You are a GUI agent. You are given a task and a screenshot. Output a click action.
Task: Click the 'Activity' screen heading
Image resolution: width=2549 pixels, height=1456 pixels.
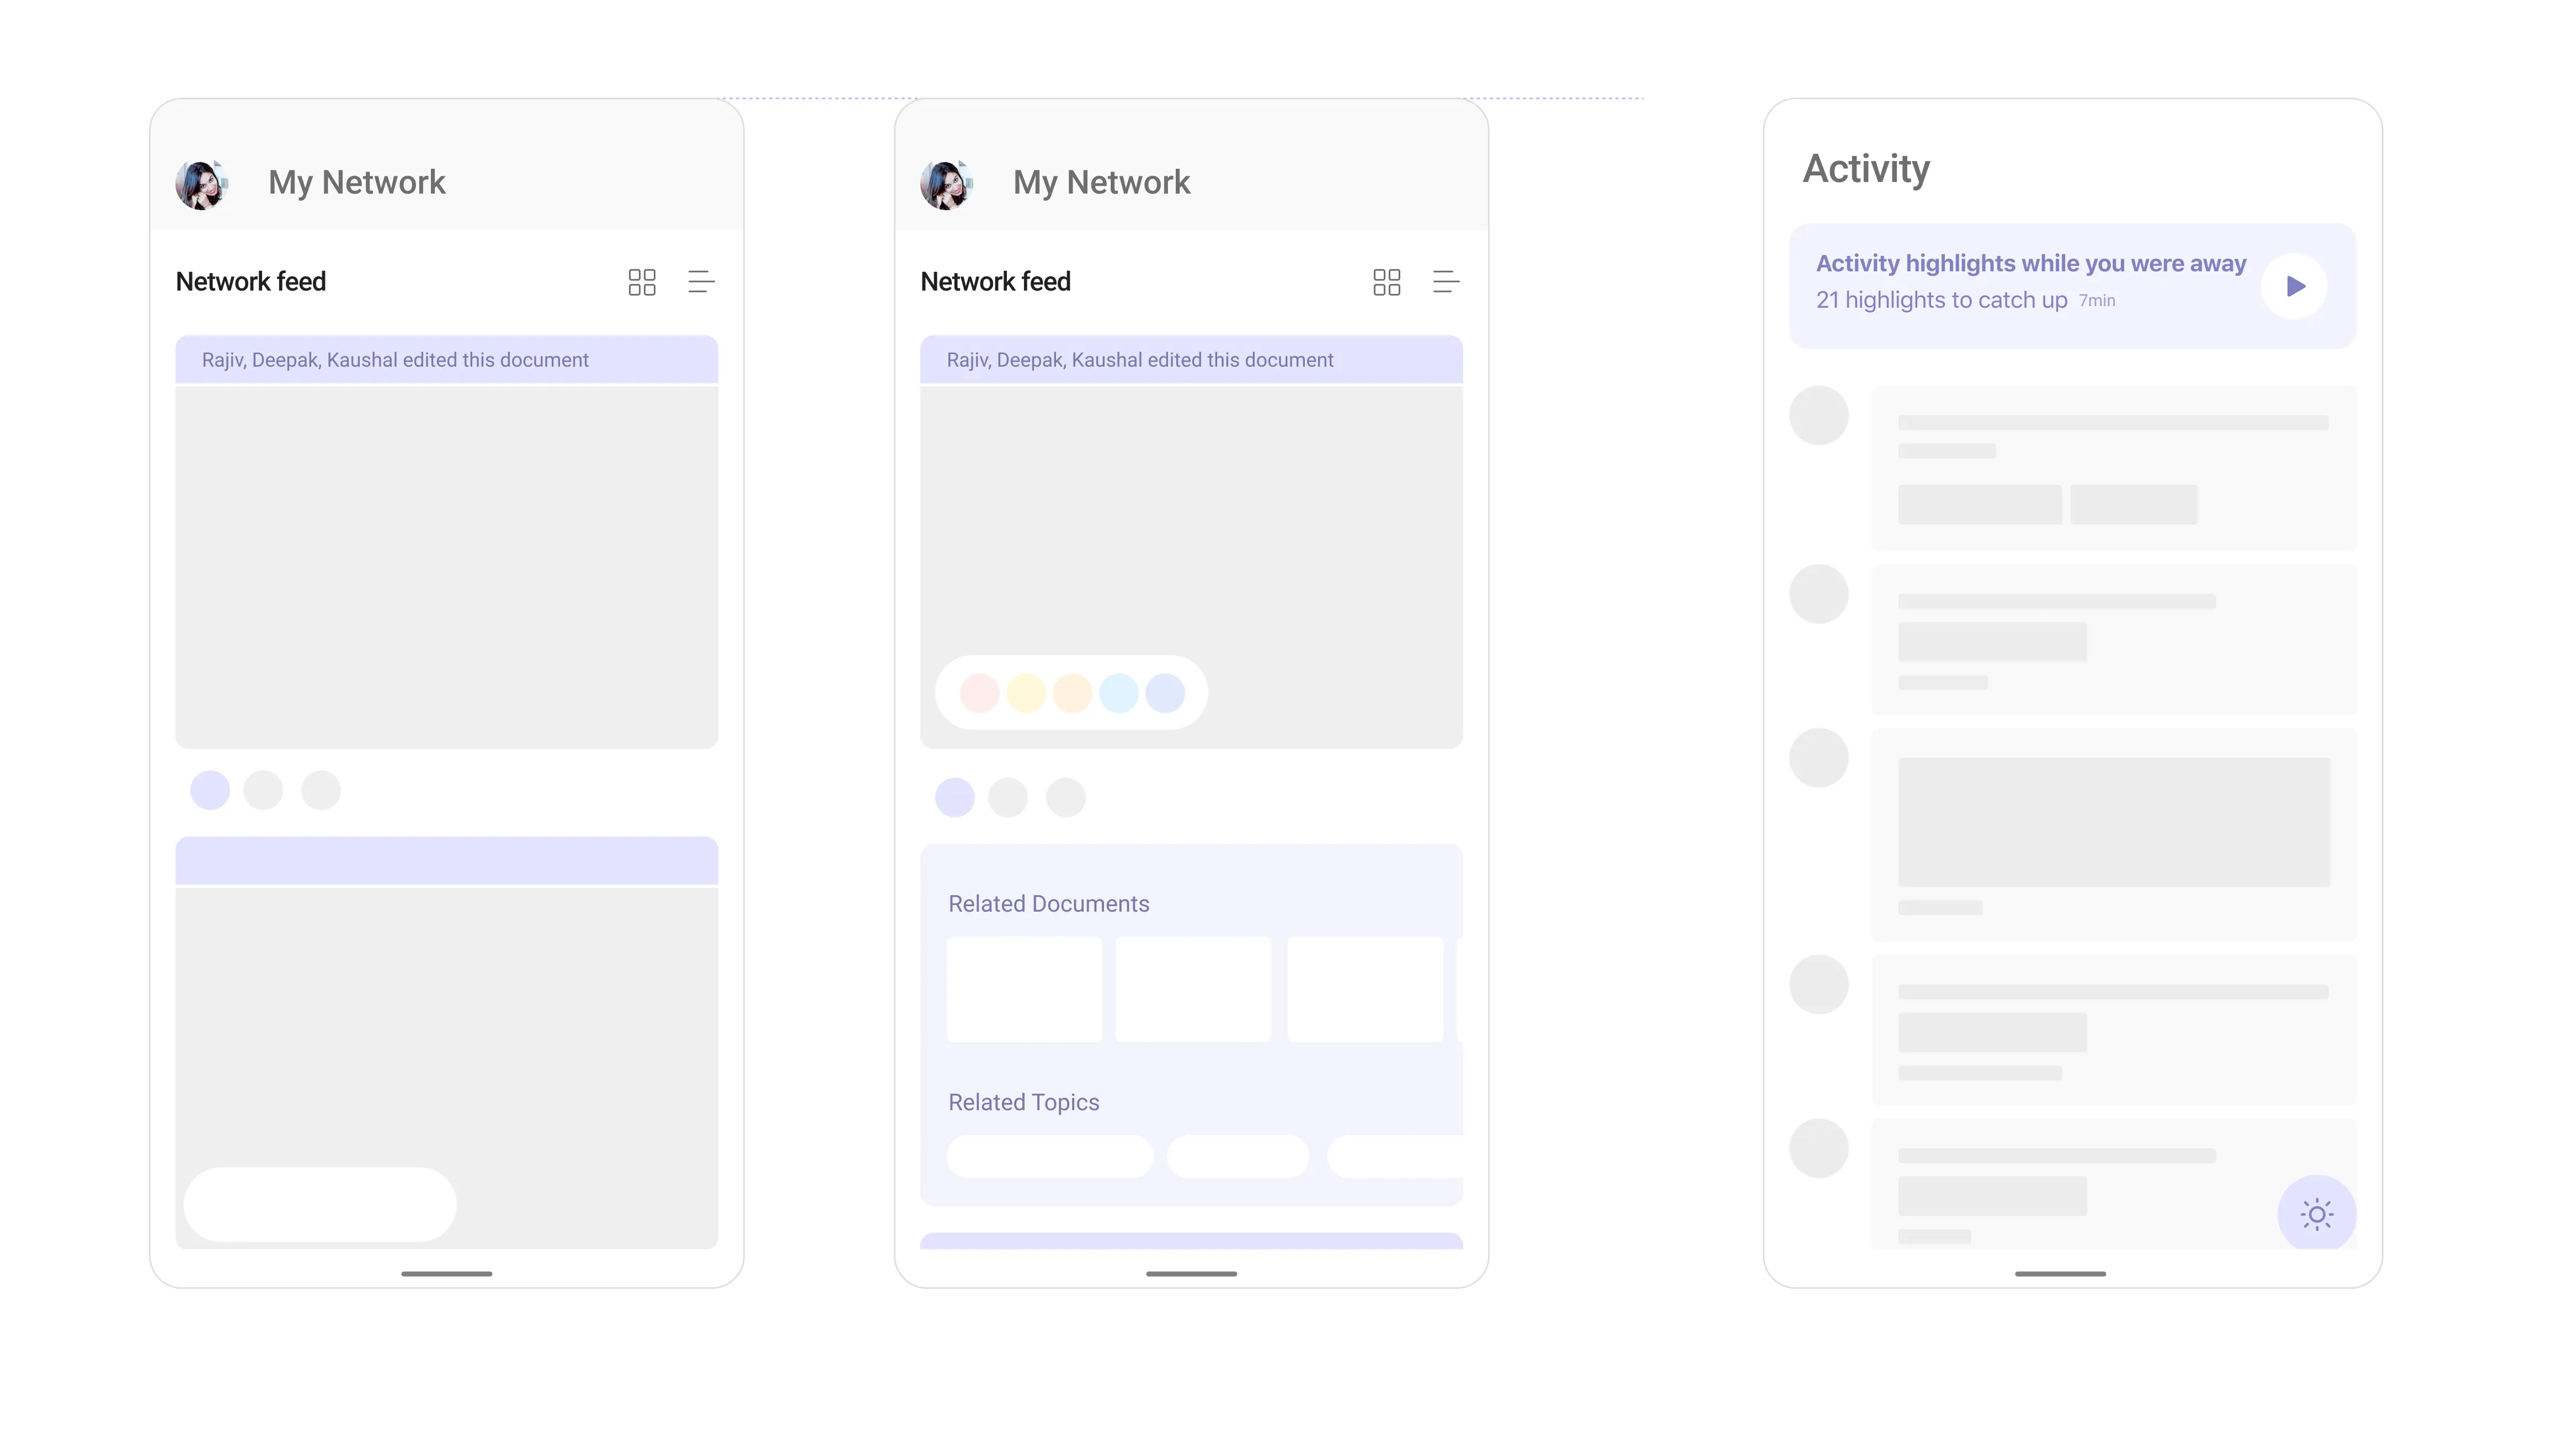[x=1867, y=169]
